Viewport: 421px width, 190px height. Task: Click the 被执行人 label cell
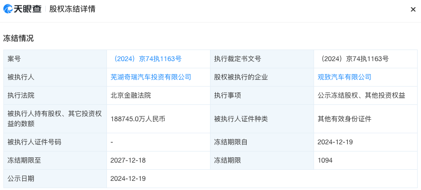click(55, 77)
